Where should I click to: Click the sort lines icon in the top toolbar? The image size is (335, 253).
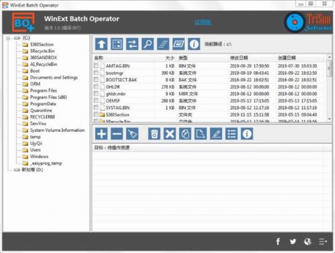pos(163,44)
